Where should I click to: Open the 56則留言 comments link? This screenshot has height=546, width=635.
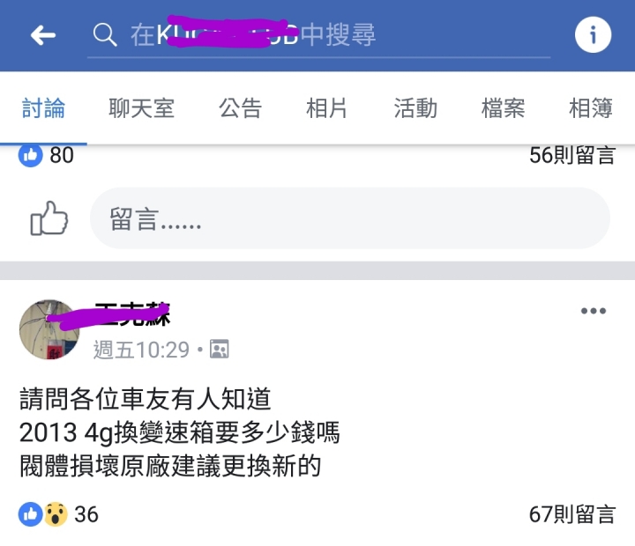click(572, 155)
